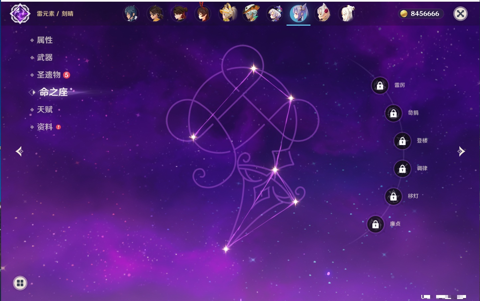Click the Mora balance 8456666
Image resolution: width=480 pixels, height=301 pixels.
click(425, 14)
